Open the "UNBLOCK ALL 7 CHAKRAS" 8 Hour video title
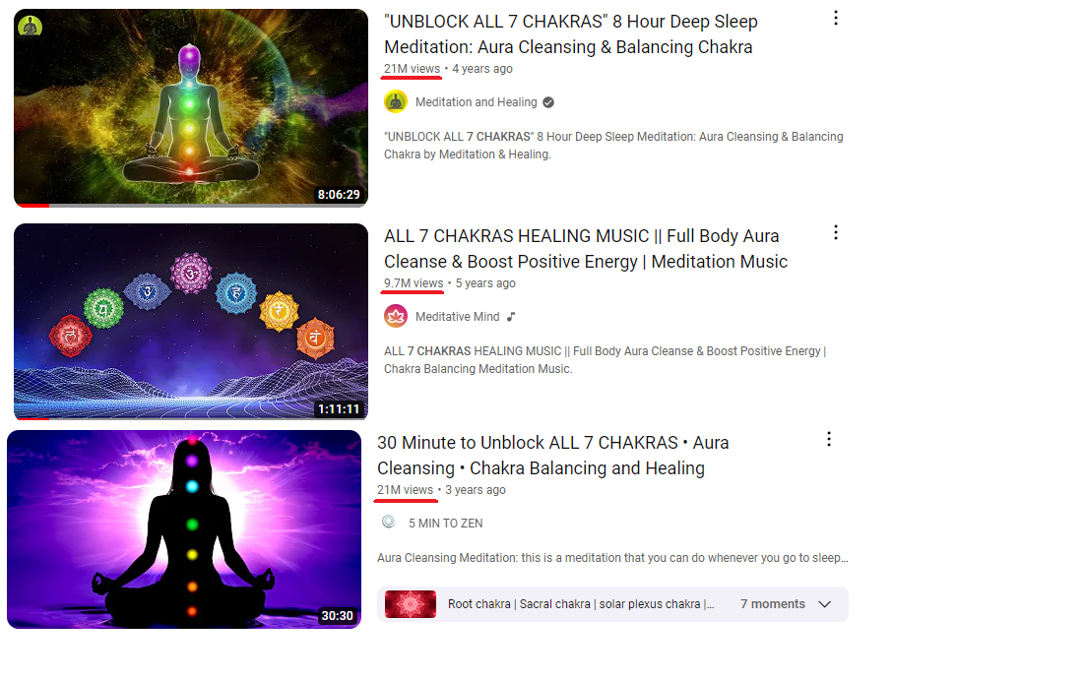The width and height of the screenshot is (1083, 680). tap(570, 34)
